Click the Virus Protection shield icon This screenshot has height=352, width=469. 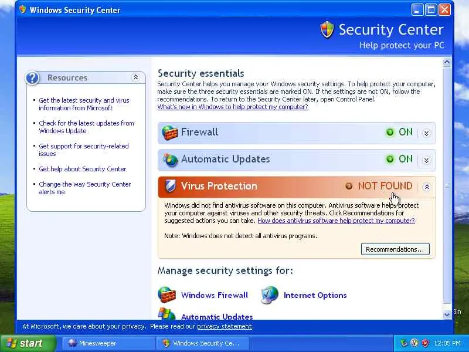(x=170, y=186)
